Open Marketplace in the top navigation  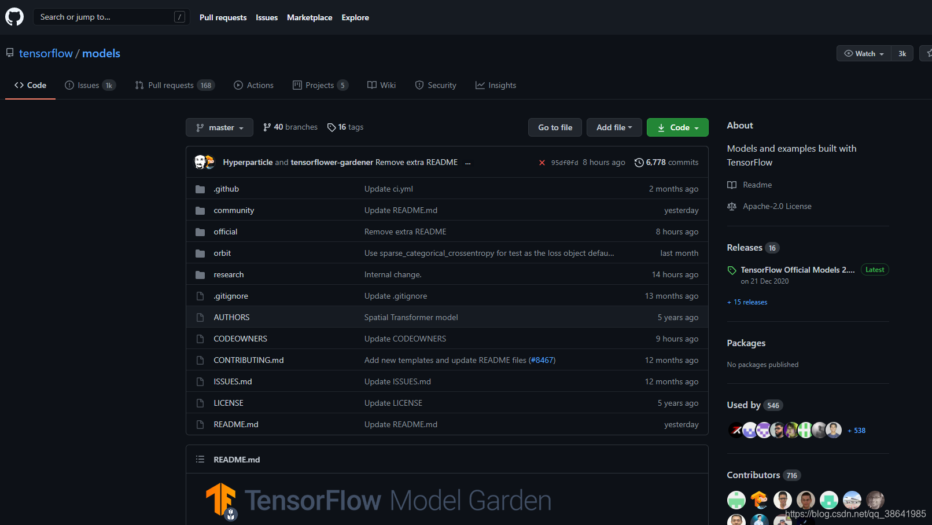pyautogui.click(x=310, y=17)
